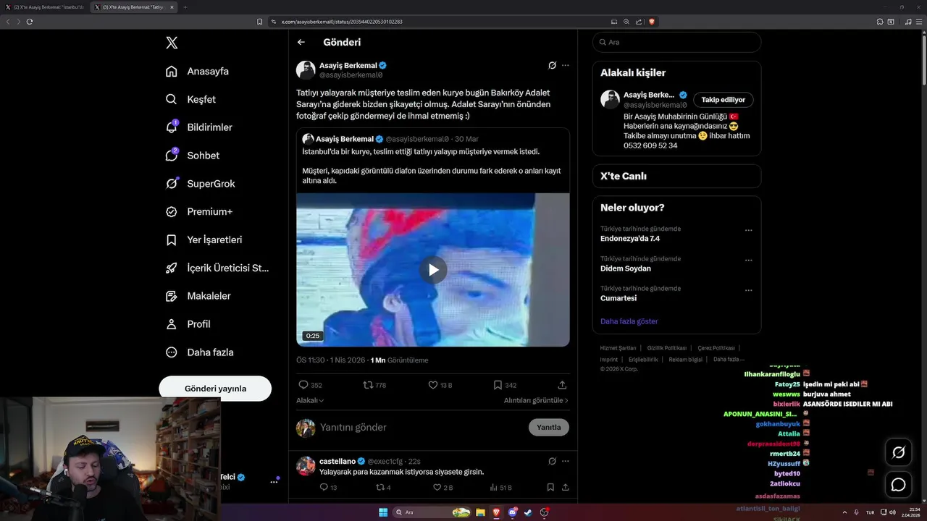Open three-dot menu on main post

pyautogui.click(x=566, y=65)
